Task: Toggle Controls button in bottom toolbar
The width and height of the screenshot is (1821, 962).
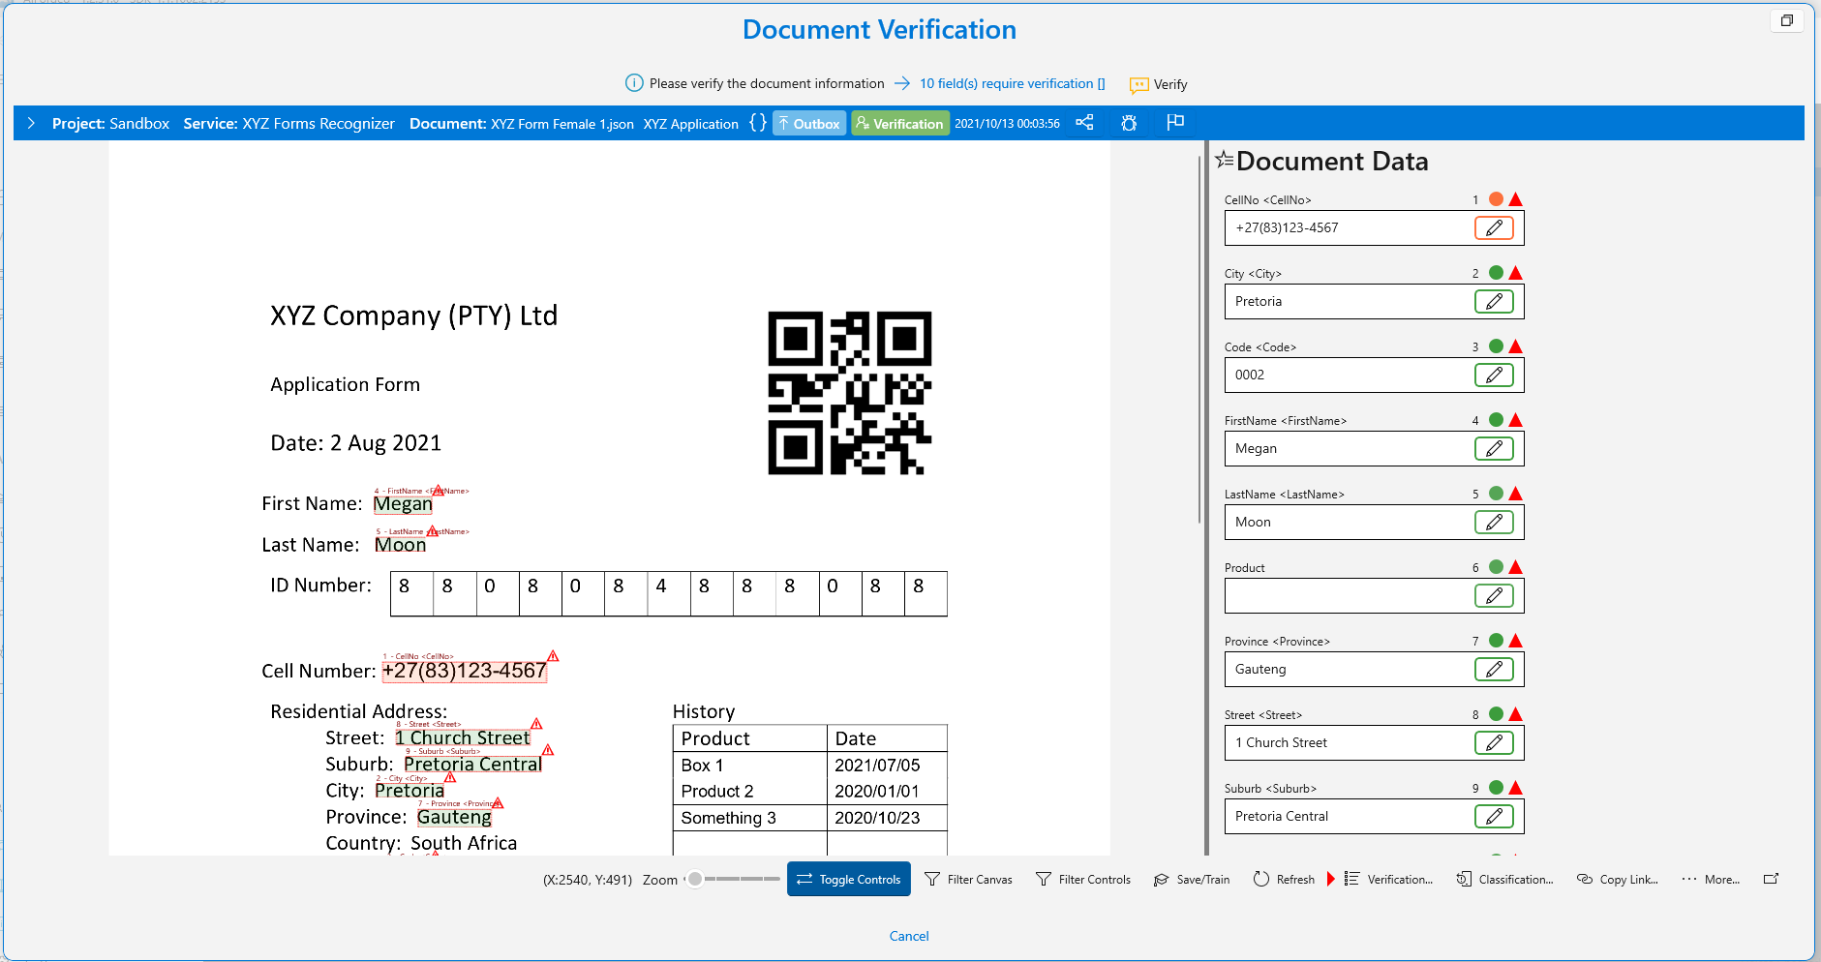Action: (849, 879)
